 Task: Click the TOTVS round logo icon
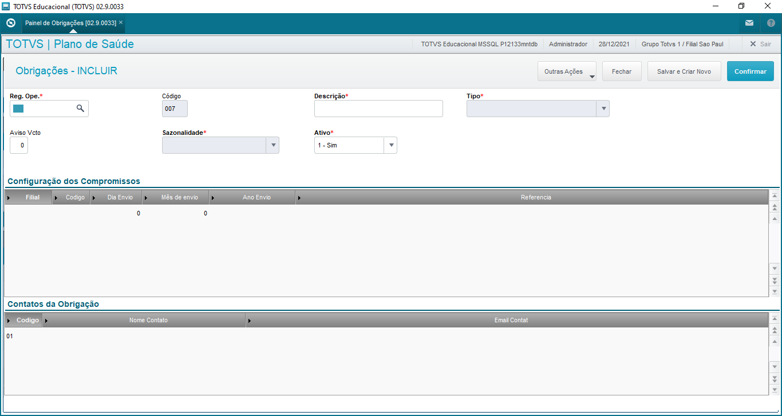click(x=10, y=23)
